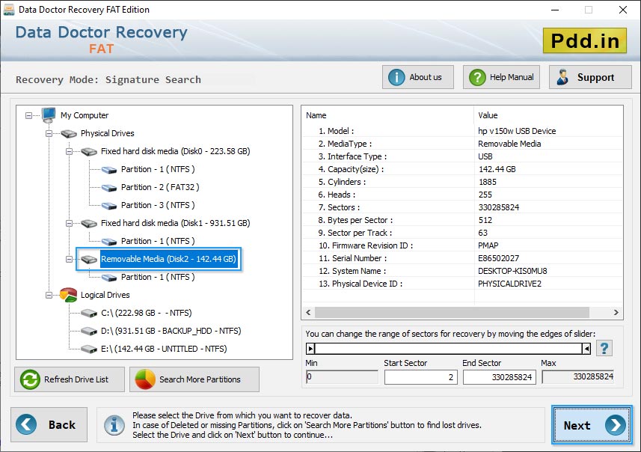This screenshot has width=641, height=452.
Task: Go Back to previous step
Action: tap(49, 424)
